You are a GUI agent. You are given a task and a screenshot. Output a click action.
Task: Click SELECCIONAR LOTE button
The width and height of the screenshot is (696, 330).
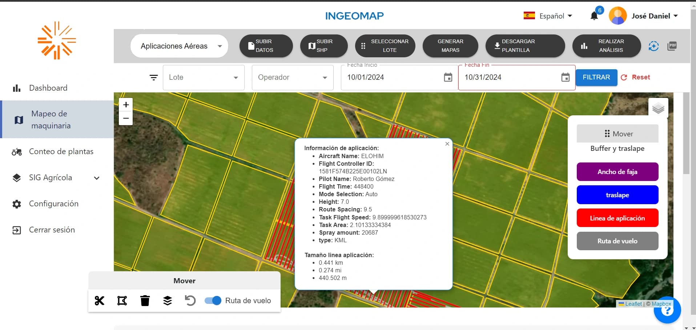coord(385,46)
